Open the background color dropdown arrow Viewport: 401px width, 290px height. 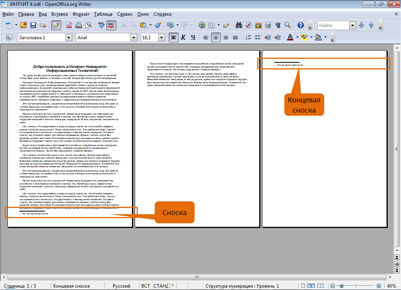coord(325,38)
